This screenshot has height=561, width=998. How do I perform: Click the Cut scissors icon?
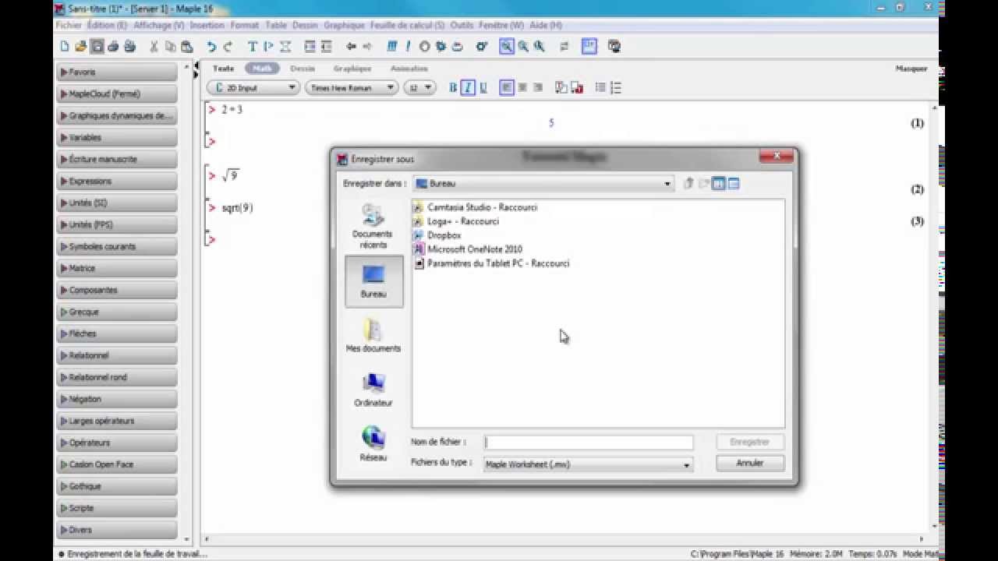click(154, 47)
